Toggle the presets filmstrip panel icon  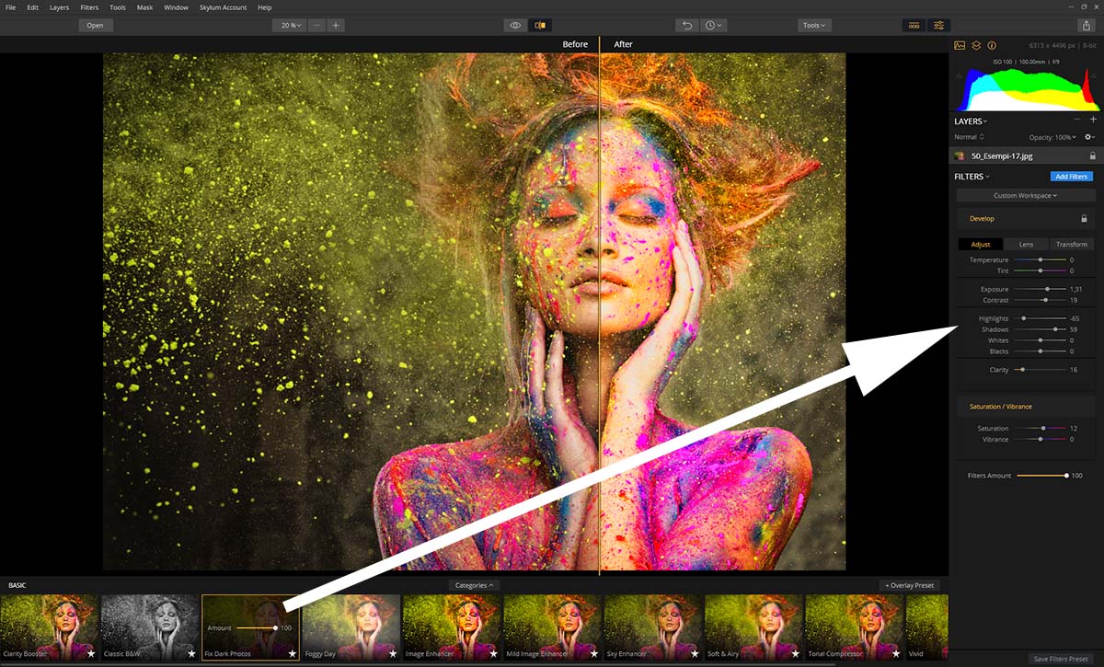tap(914, 26)
